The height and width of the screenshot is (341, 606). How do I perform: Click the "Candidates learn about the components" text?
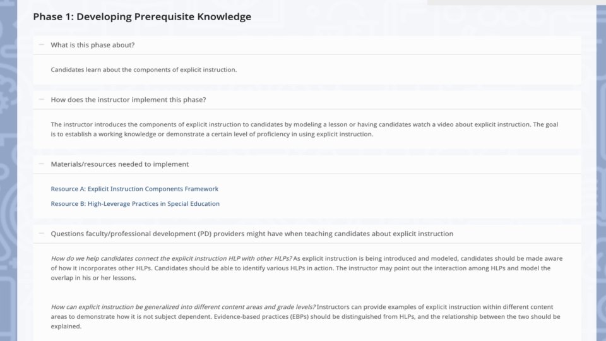[x=144, y=69]
